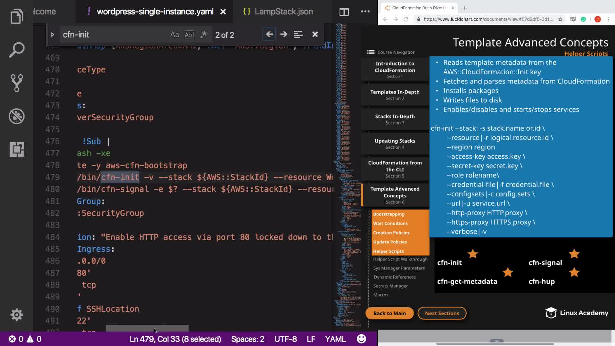Click the Next Sections button
The image size is (615, 346).
coord(442,313)
